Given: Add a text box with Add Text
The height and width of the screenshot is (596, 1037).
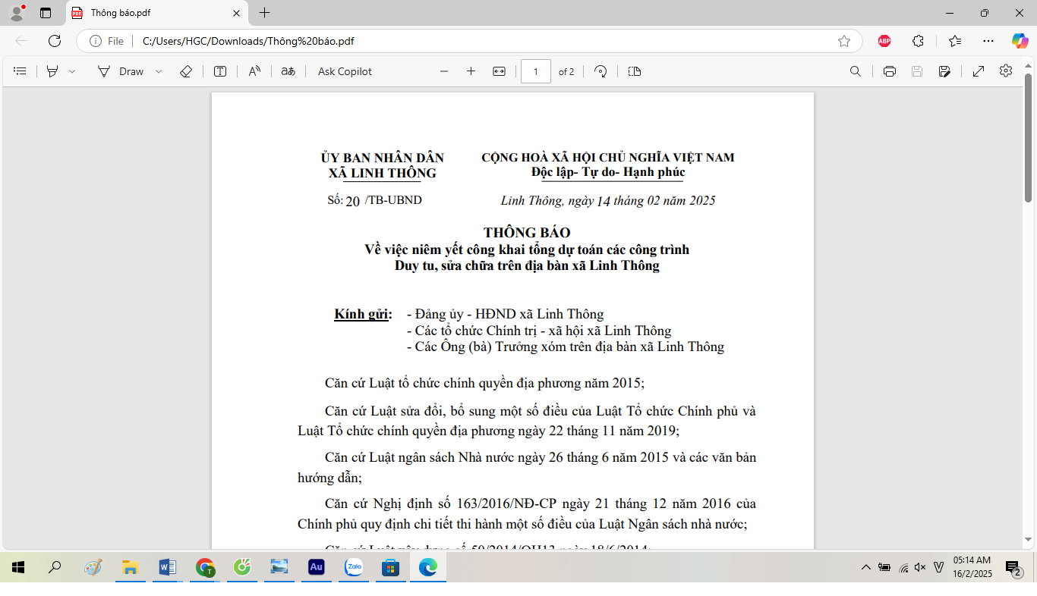Looking at the screenshot, I should click(x=220, y=71).
